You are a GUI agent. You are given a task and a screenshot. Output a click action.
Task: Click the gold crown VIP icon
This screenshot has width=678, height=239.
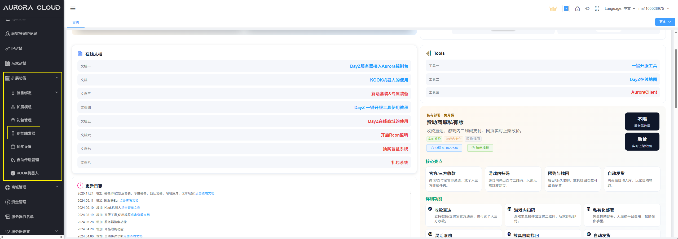553,9
